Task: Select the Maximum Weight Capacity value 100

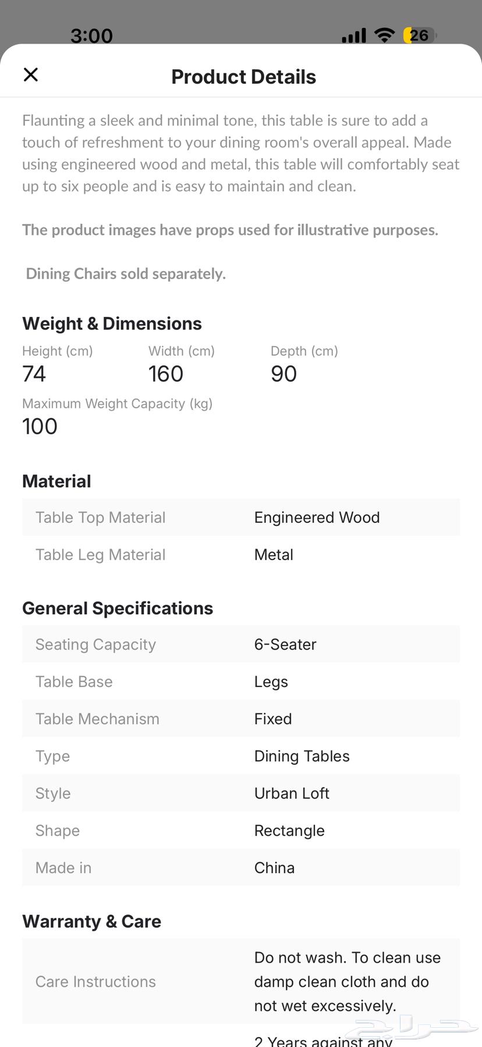Action: [x=40, y=426]
